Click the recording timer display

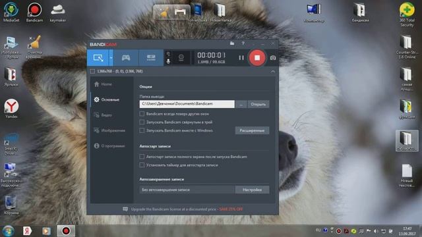tap(211, 55)
